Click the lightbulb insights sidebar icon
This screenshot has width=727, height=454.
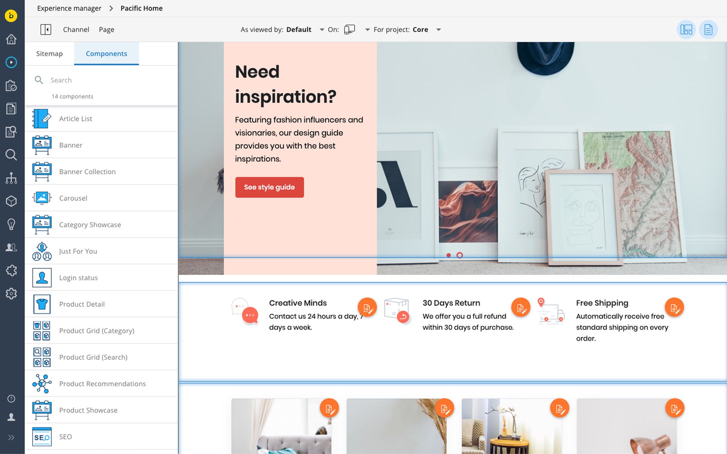point(11,224)
